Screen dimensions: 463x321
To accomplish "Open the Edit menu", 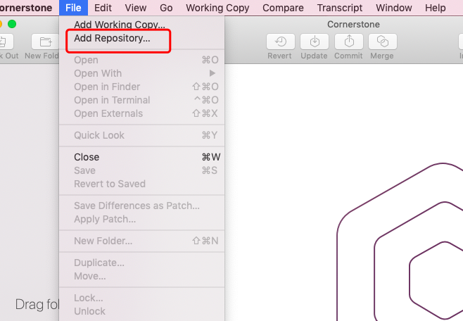I will pyautogui.click(x=103, y=8).
